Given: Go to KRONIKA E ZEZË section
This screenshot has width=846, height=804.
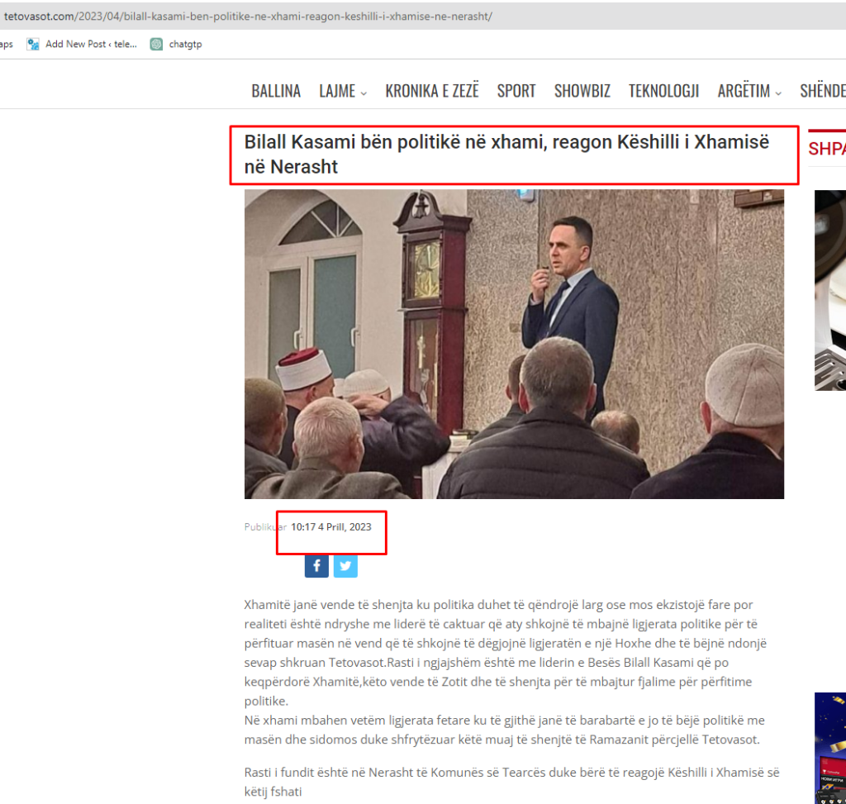Looking at the screenshot, I should tap(431, 90).
